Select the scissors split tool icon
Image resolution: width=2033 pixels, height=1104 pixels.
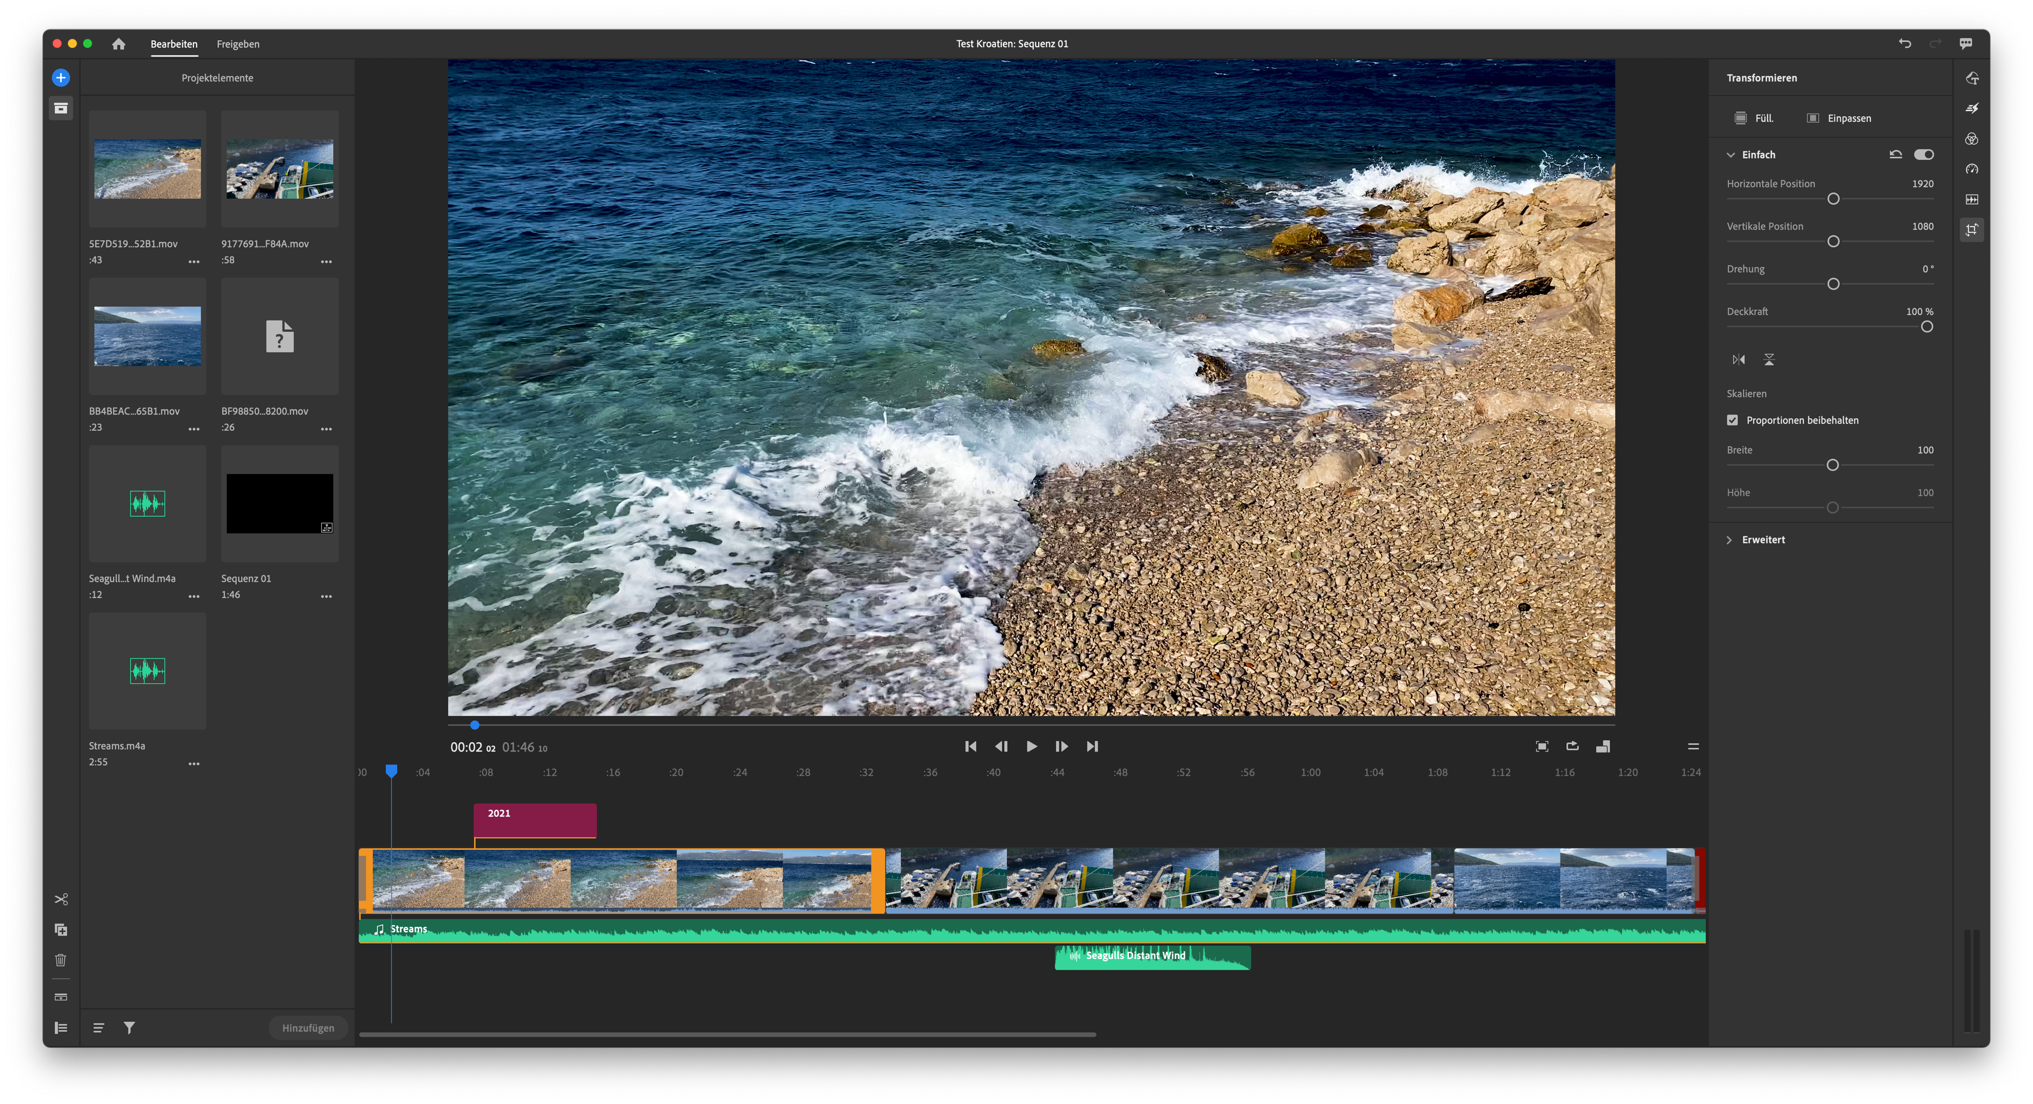tap(61, 900)
